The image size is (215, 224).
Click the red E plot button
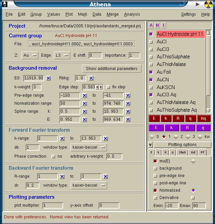[154, 118]
